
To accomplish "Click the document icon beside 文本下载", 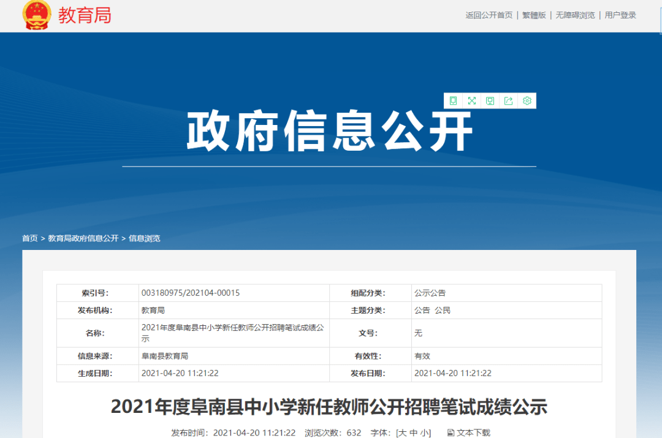I will tap(451, 432).
